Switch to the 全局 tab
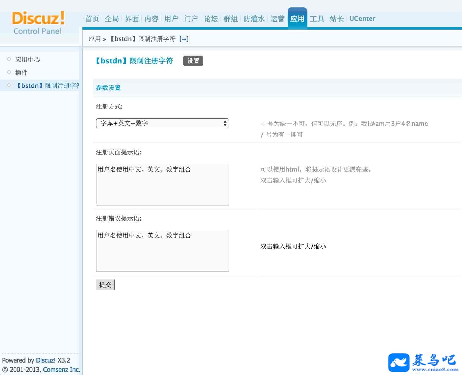The image size is (462, 375). click(x=112, y=19)
